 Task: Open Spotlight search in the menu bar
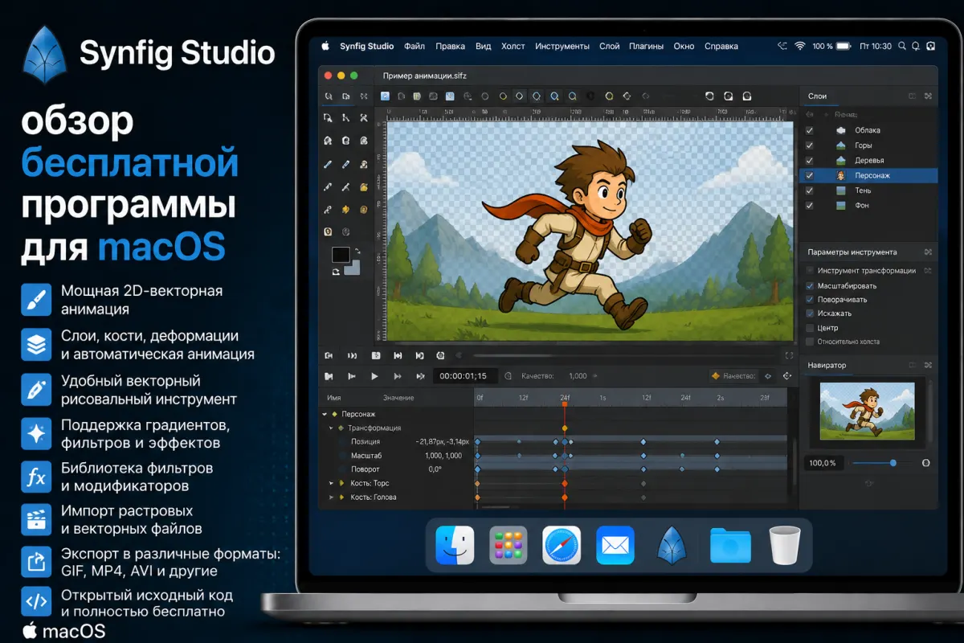(903, 46)
